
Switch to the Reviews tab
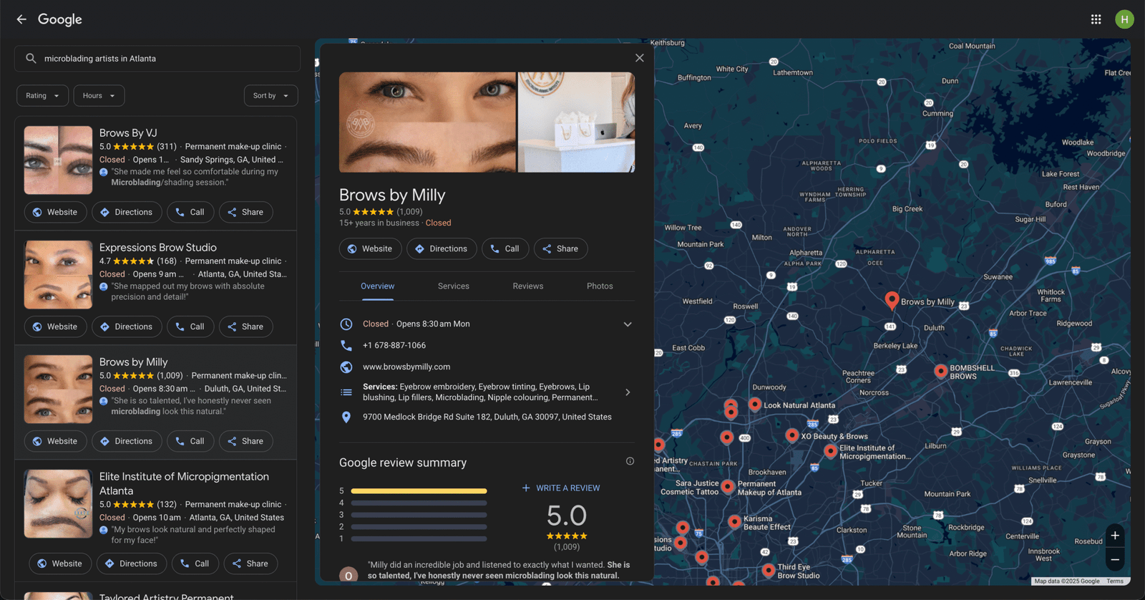528,286
